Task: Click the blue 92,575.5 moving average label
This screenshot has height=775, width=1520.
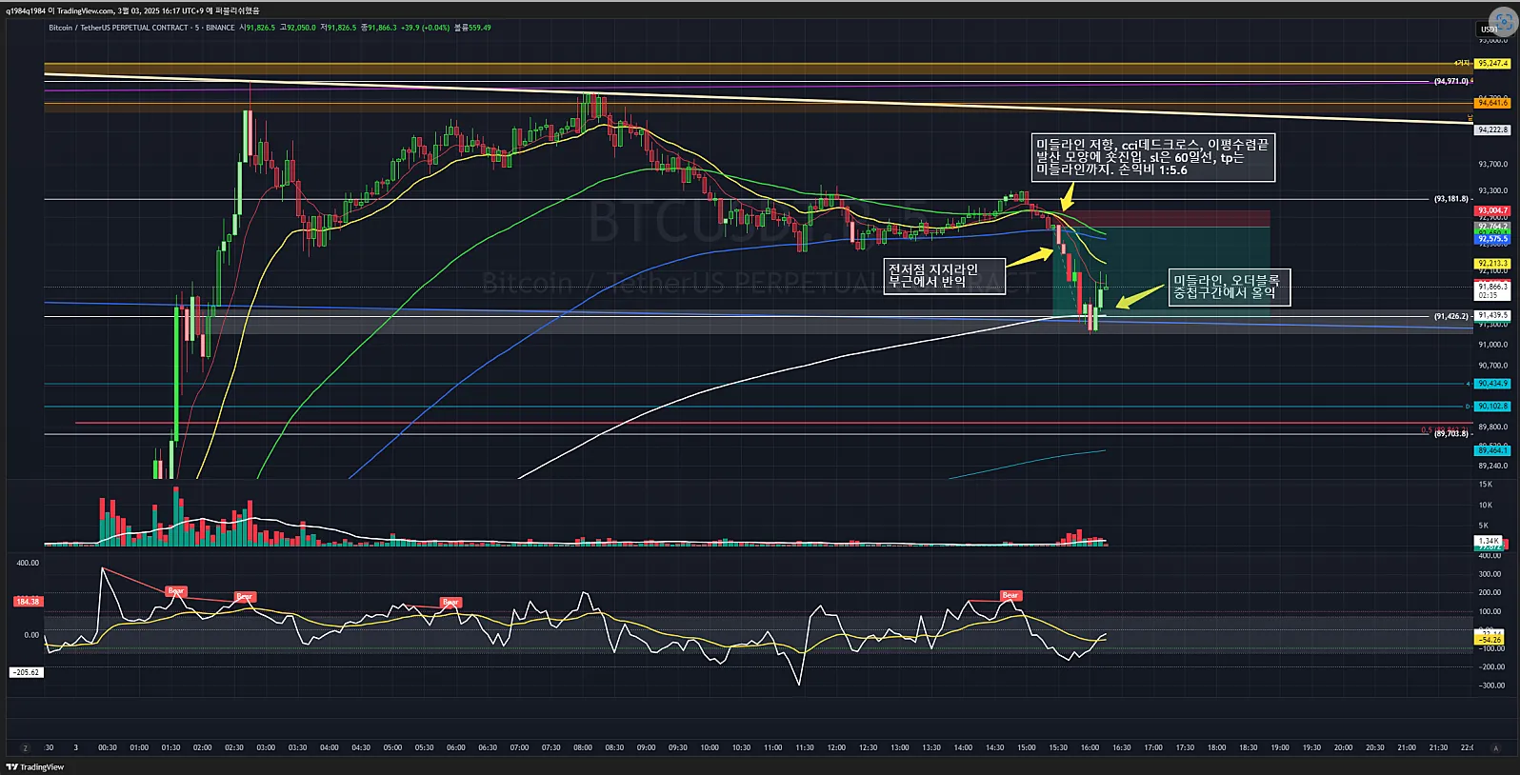Action: [x=1492, y=239]
